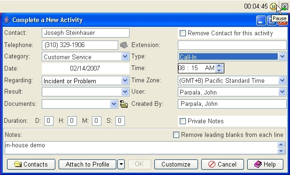This screenshot has height=175, width=290.
Task: Click the Telephone number field
Action: 80,45
